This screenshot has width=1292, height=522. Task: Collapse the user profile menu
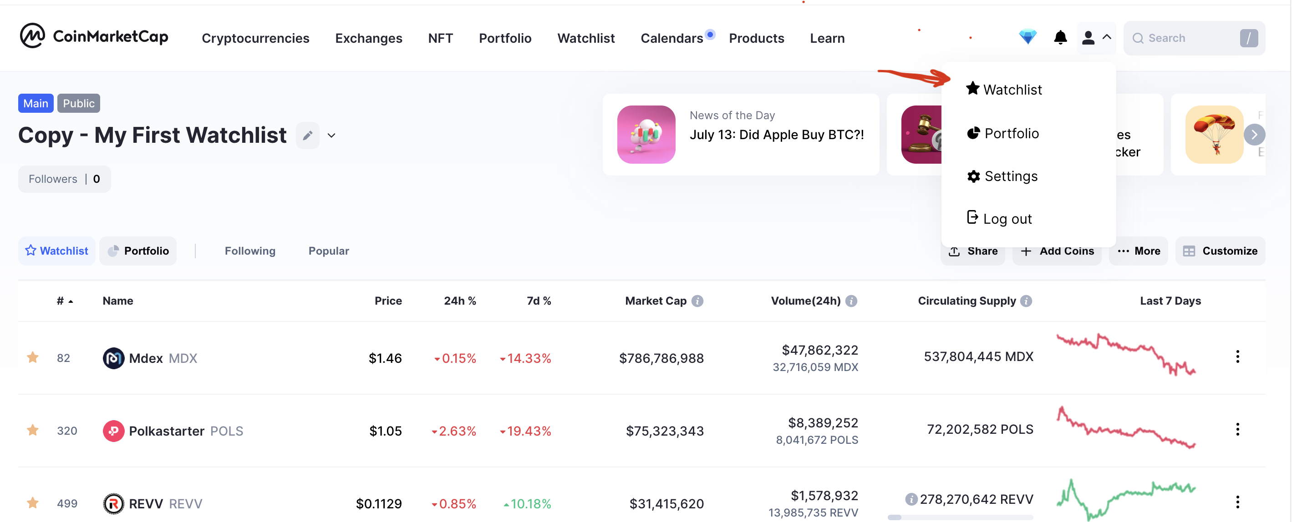tap(1096, 38)
